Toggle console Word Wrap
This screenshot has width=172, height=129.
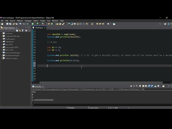pos(146,86)
